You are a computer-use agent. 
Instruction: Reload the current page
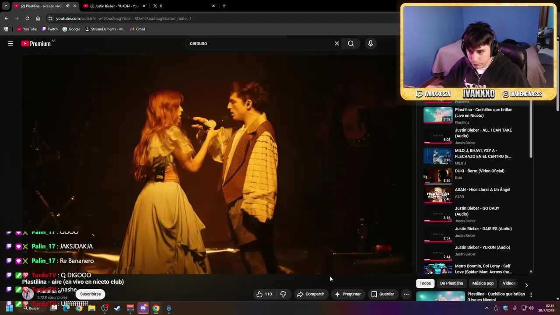[x=27, y=18]
